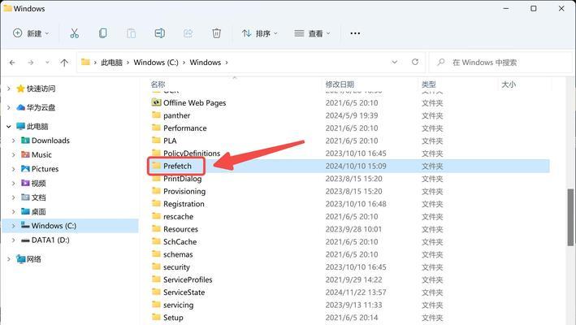Click the Rename icon in toolbar
Image resolution: width=576 pixels, height=325 pixels.
point(160,33)
